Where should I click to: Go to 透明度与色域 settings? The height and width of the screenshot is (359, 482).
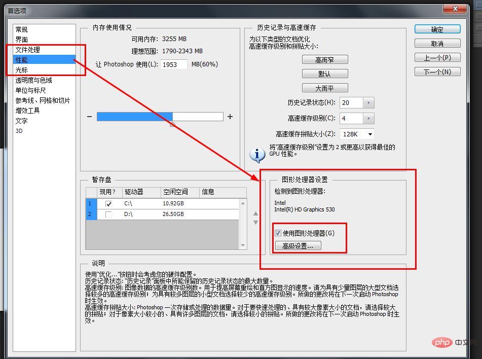tap(34, 80)
